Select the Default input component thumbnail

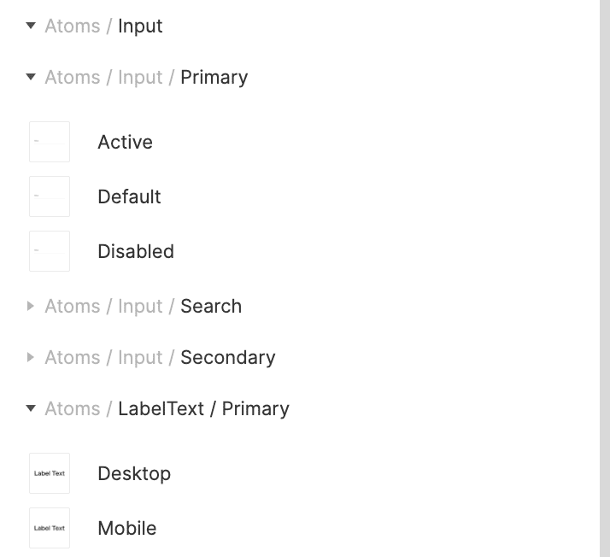(50, 196)
